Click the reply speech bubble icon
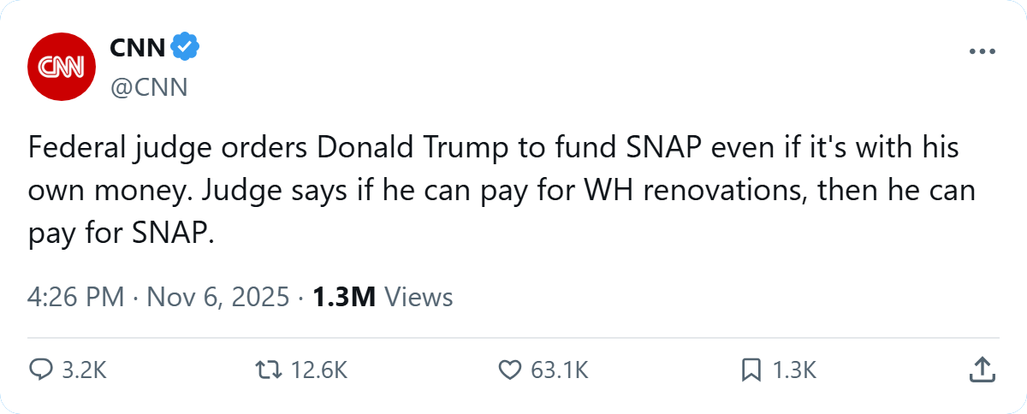This screenshot has width=1027, height=414. 42,370
